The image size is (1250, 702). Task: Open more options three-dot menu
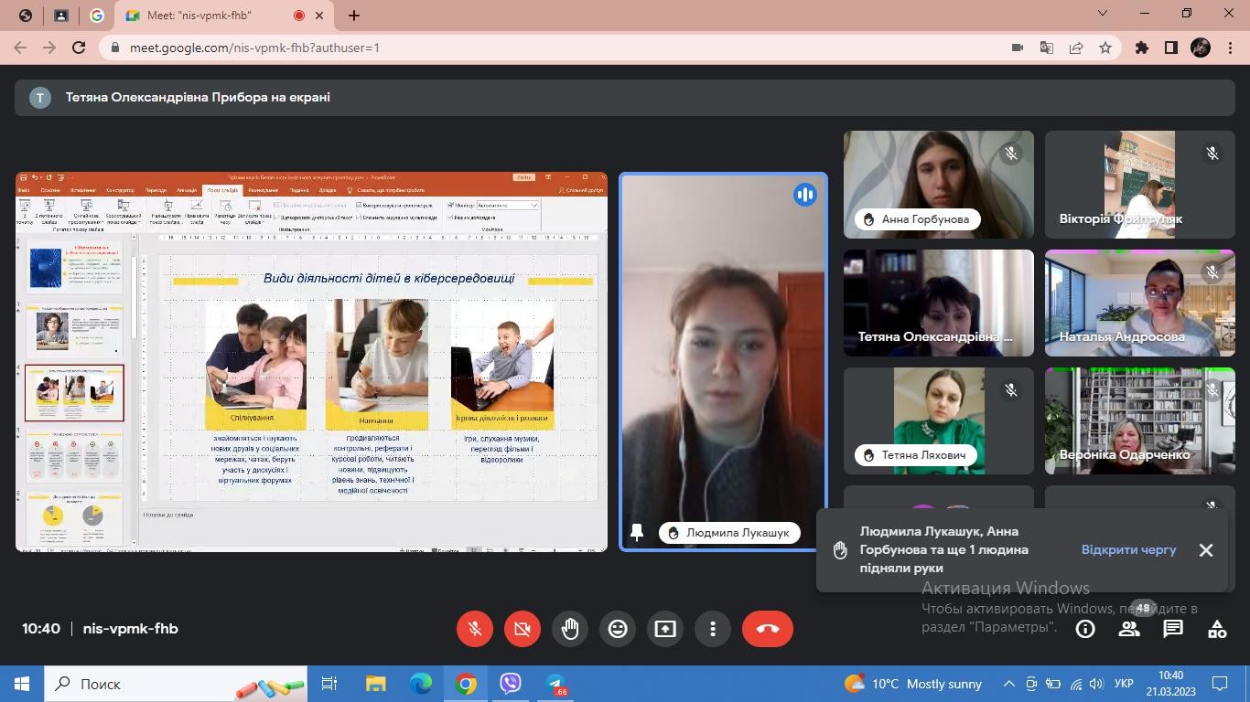click(713, 629)
